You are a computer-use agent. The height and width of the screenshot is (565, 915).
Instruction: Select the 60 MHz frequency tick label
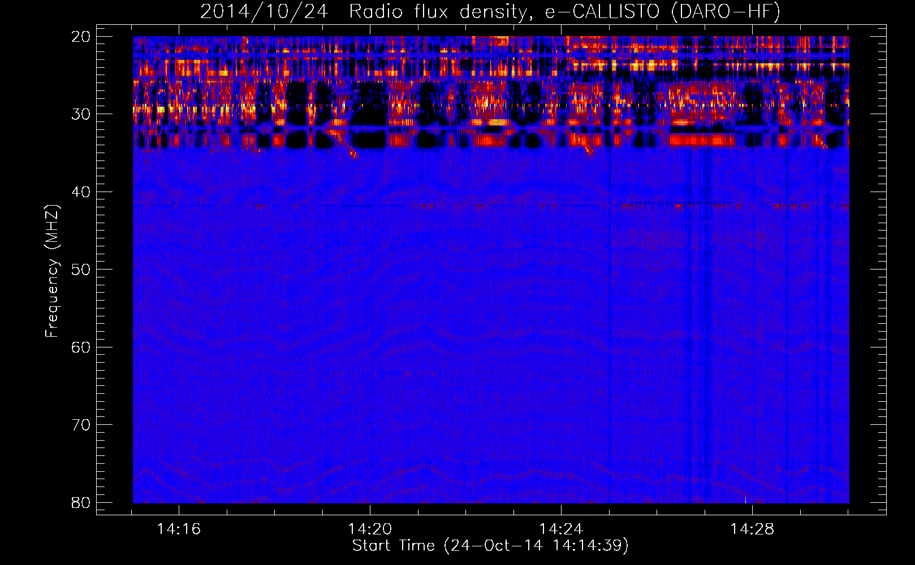point(81,347)
